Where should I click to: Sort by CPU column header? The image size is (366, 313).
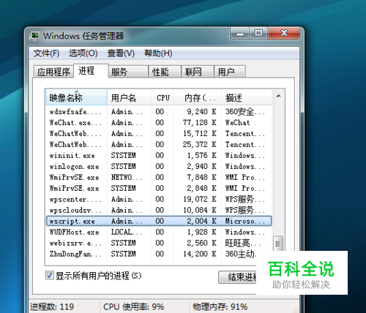click(x=163, y=98)
